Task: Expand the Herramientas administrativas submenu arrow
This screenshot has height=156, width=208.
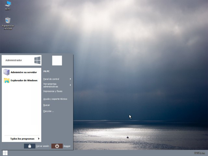Action: (x=71, y=85)
